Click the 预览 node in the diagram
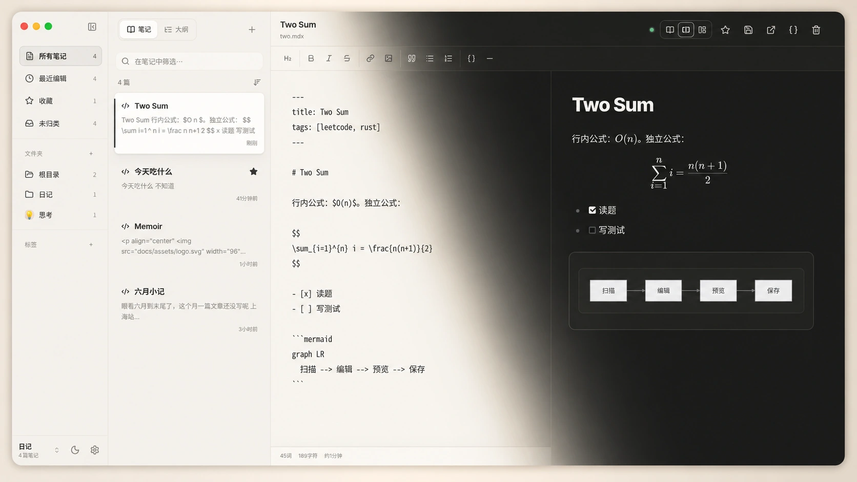This screenshot has width=857, height=482. pos(718,291)
